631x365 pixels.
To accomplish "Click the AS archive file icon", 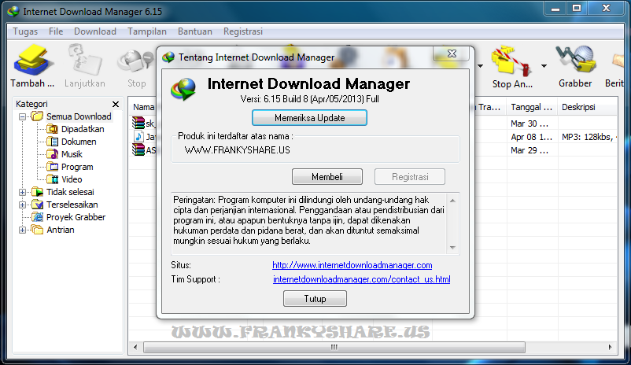I will pos(138,150).
